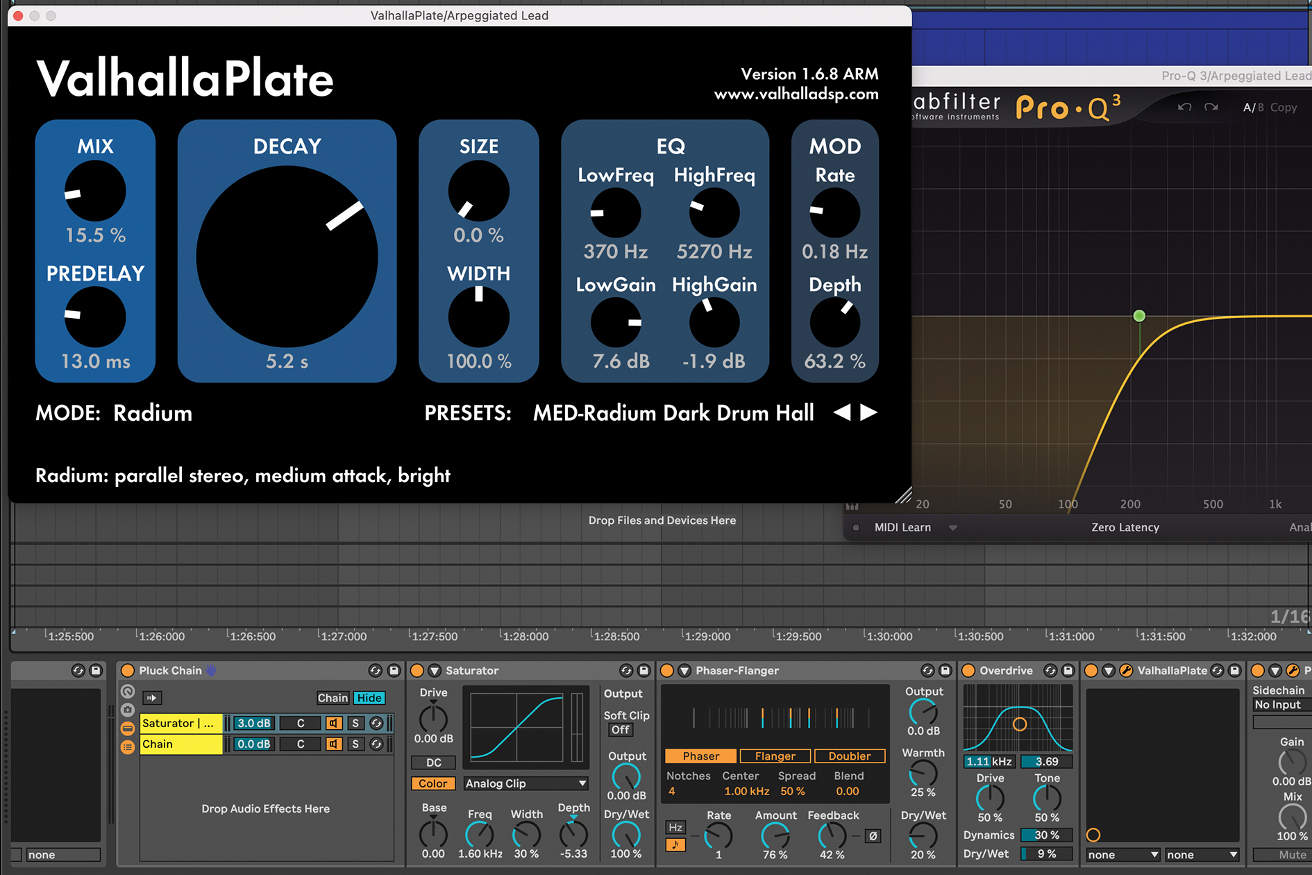Collapse Saturator device fold triangle
This screenshot has width=1312, height=875.
click(435, 670)
